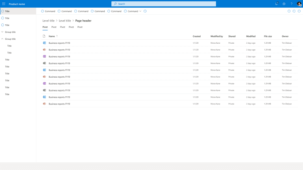Click the file type column header icon

pyautogui.click(x=44, y=36)
